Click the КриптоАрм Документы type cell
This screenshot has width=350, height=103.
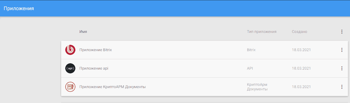pyautogui.click(x=257, y=87)
